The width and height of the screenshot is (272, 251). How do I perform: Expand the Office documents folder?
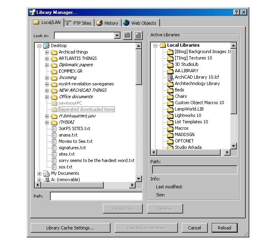47,97
